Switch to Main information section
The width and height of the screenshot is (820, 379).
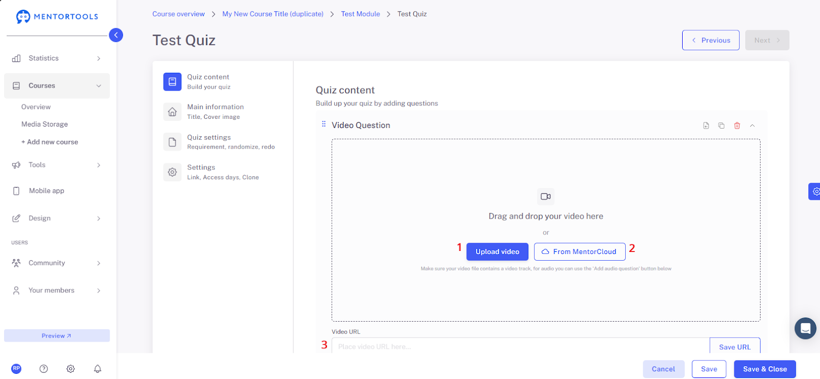(x=215, y=112)
